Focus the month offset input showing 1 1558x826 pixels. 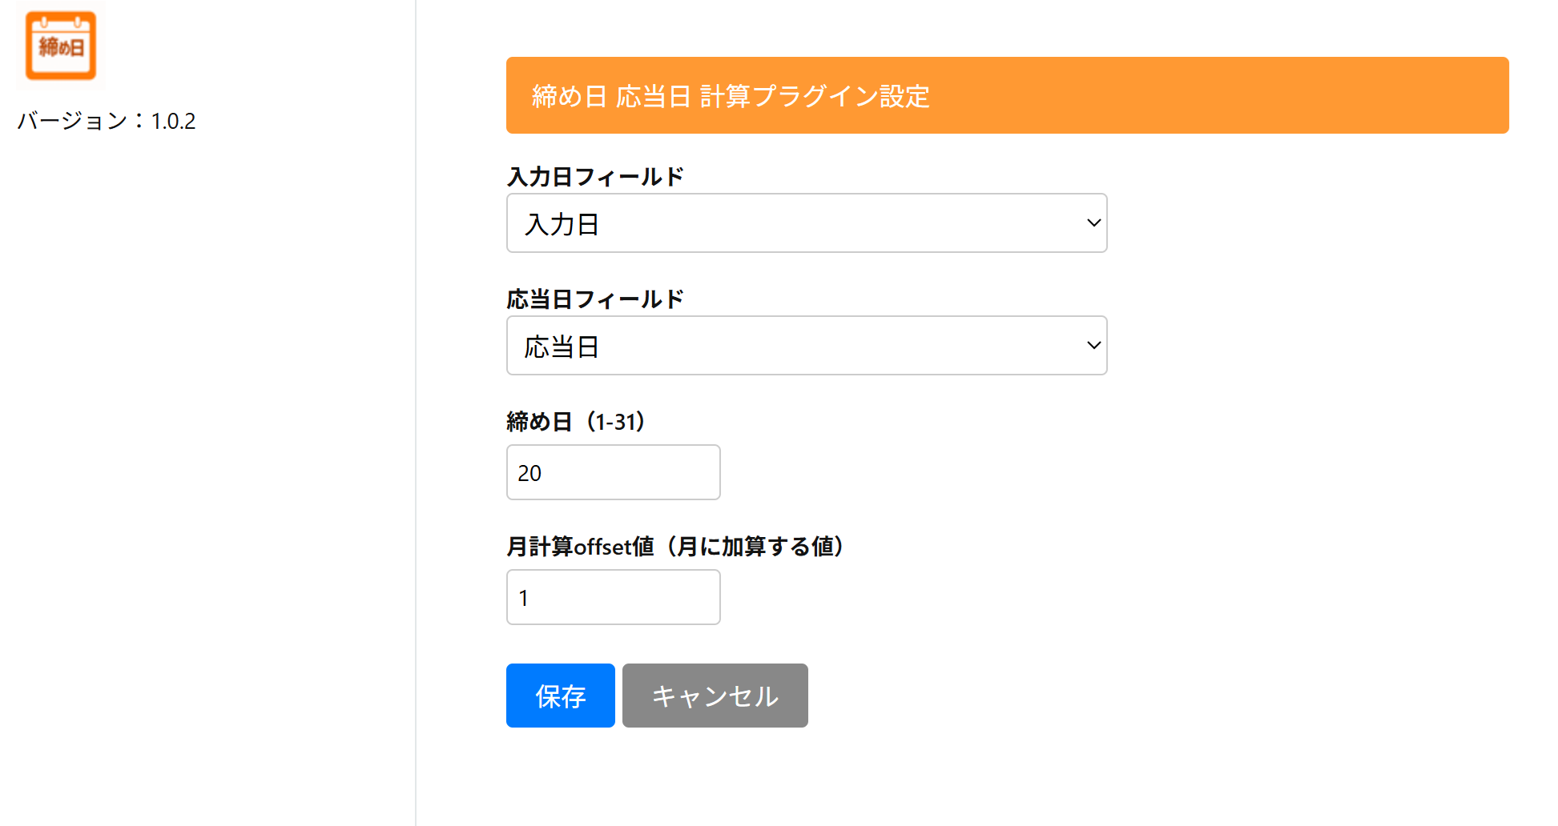click(613, 597)
